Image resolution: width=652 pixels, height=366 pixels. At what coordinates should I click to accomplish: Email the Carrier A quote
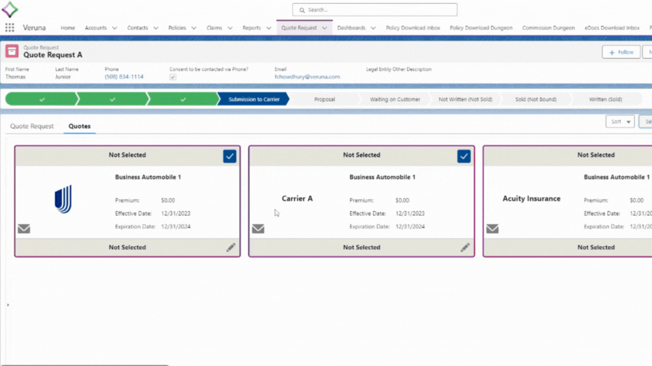(x=258, y=229)
